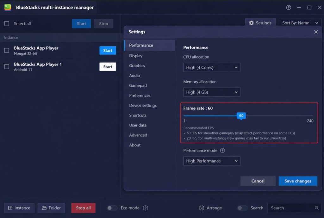Click the Arrange label in bottom bar

pyautogui.click(x=214, y=208)
